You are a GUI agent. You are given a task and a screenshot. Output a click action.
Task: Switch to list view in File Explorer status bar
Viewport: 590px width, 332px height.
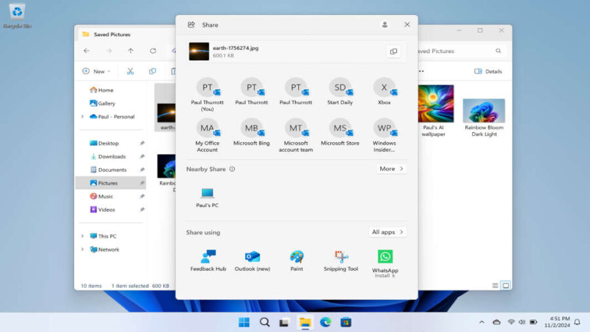pyautogui.click(x=495, y=286)
